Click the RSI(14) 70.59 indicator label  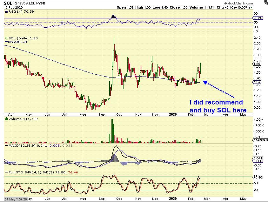21,12
